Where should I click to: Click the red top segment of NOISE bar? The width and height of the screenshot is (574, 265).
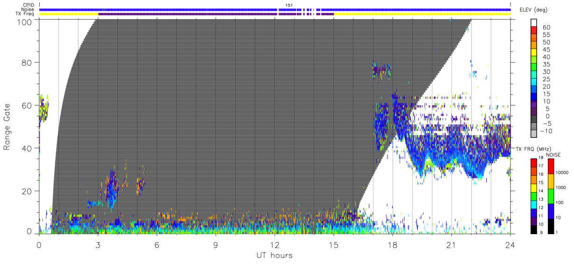point(551,165)
